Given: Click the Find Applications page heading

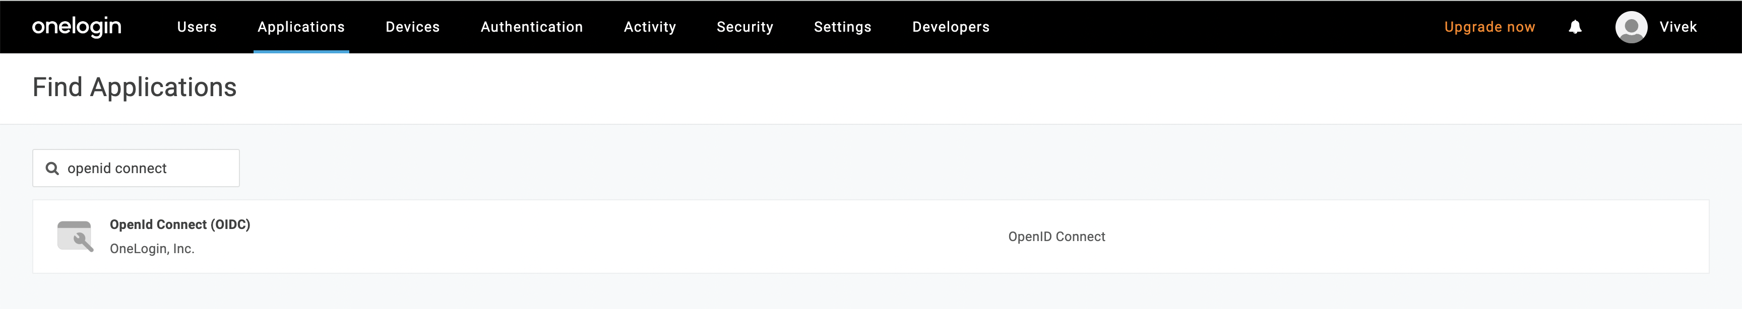Looking at the screenshot, I should (135, 87).
